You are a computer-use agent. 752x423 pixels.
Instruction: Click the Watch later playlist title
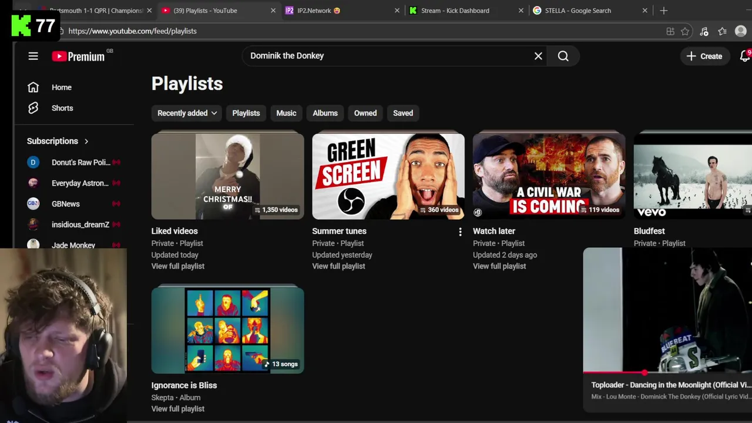coord(494,231)
